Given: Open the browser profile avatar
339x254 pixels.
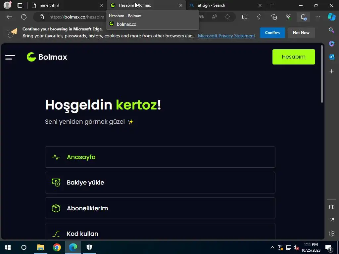Looking at the screenshot, I should [7, 5].
